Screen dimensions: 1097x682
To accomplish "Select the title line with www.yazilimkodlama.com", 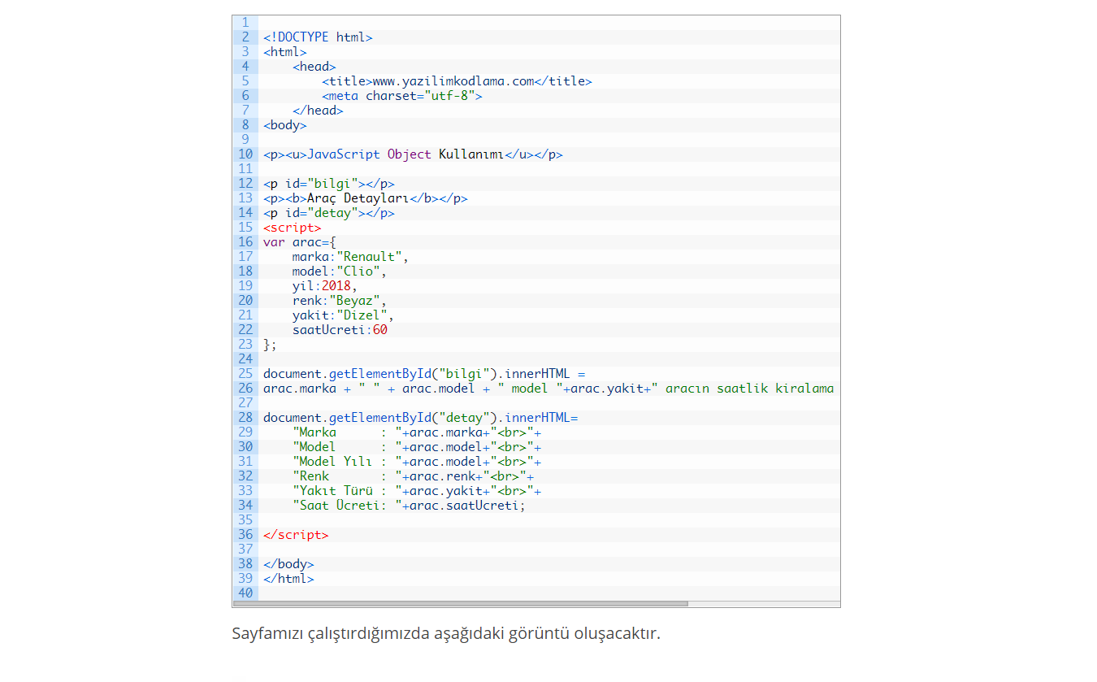I will click(457, 81).
